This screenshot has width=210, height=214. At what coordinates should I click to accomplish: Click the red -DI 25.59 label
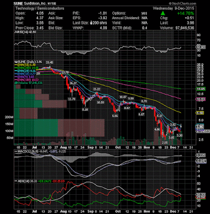tap(58, 181)
